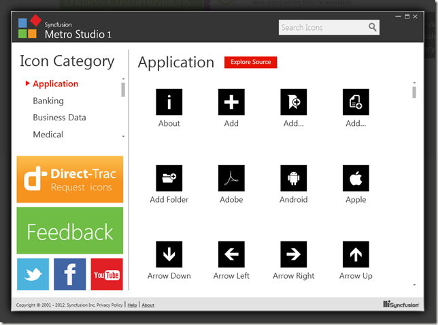Image resolution: width=438 pixels, height=325 pixels.
Task: Open Direct-Trac Request icons banner
Action: [x=70, y=179]
